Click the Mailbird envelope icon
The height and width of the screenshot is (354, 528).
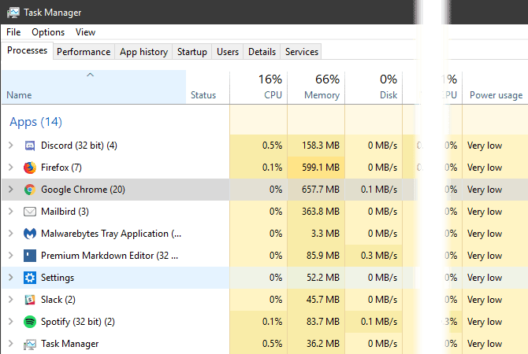[30, 212]
